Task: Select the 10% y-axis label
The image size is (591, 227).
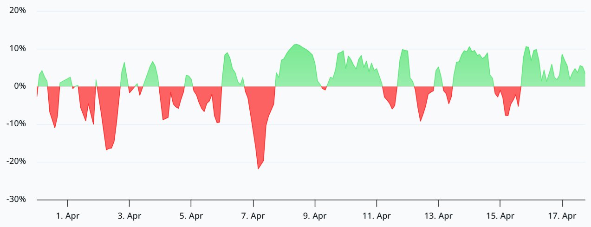Action: 17,49
